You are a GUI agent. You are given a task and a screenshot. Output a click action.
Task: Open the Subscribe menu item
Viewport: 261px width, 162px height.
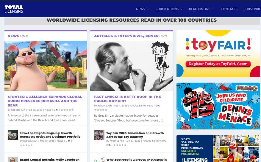coord(252,9)
